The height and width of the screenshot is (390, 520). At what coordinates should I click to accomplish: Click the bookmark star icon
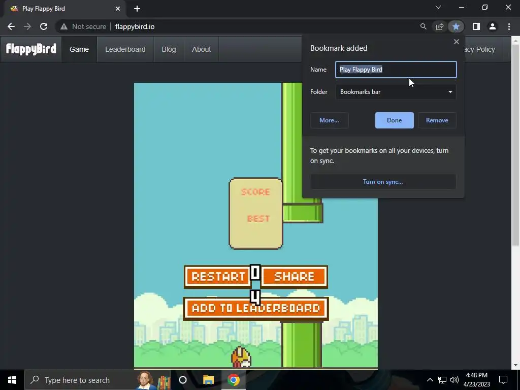456,26
